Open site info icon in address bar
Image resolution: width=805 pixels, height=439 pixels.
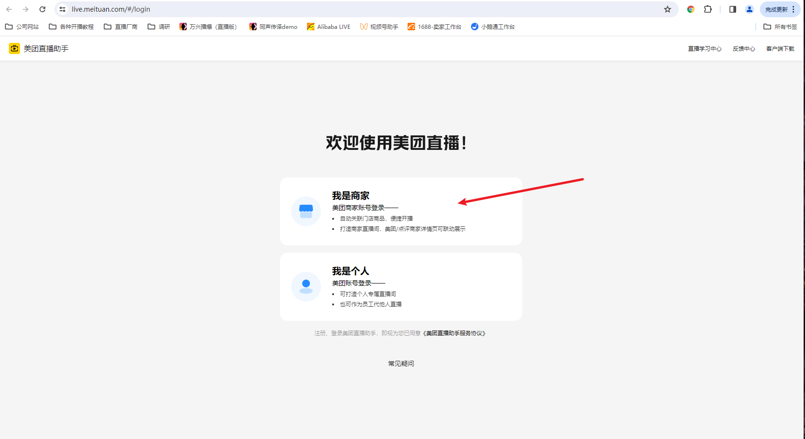(62, 9)
